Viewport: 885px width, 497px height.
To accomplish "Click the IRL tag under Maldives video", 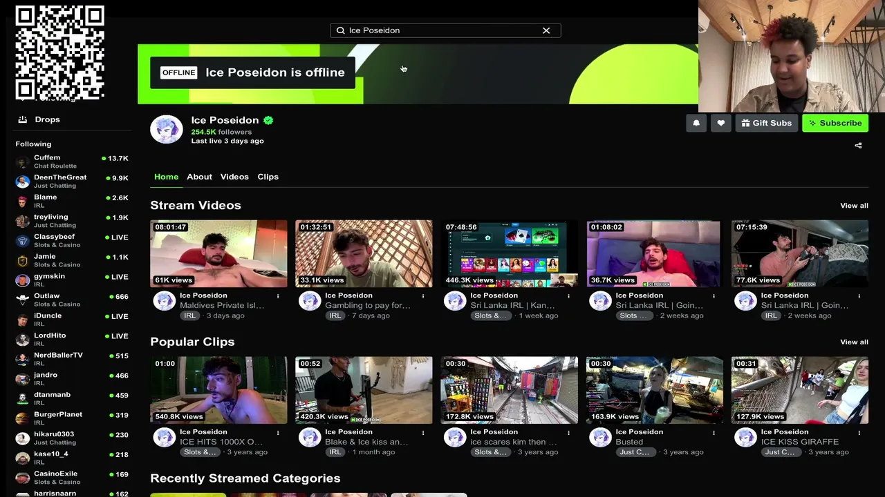I will click(190, 315).
